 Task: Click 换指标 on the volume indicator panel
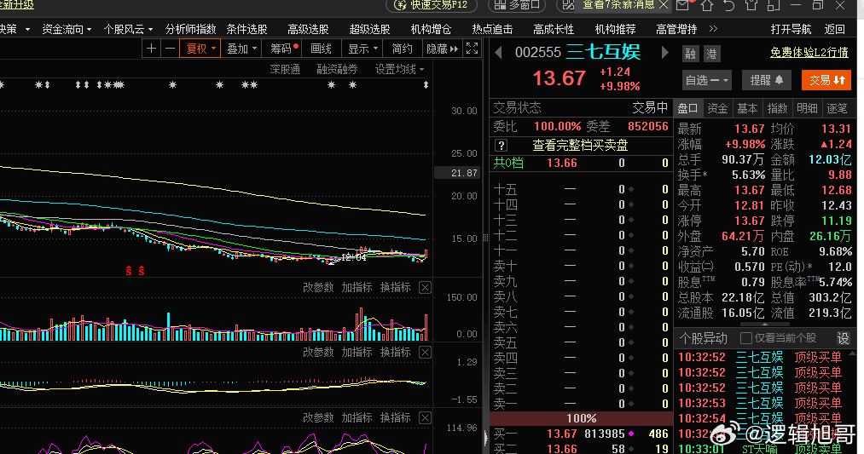coord(395,287)
